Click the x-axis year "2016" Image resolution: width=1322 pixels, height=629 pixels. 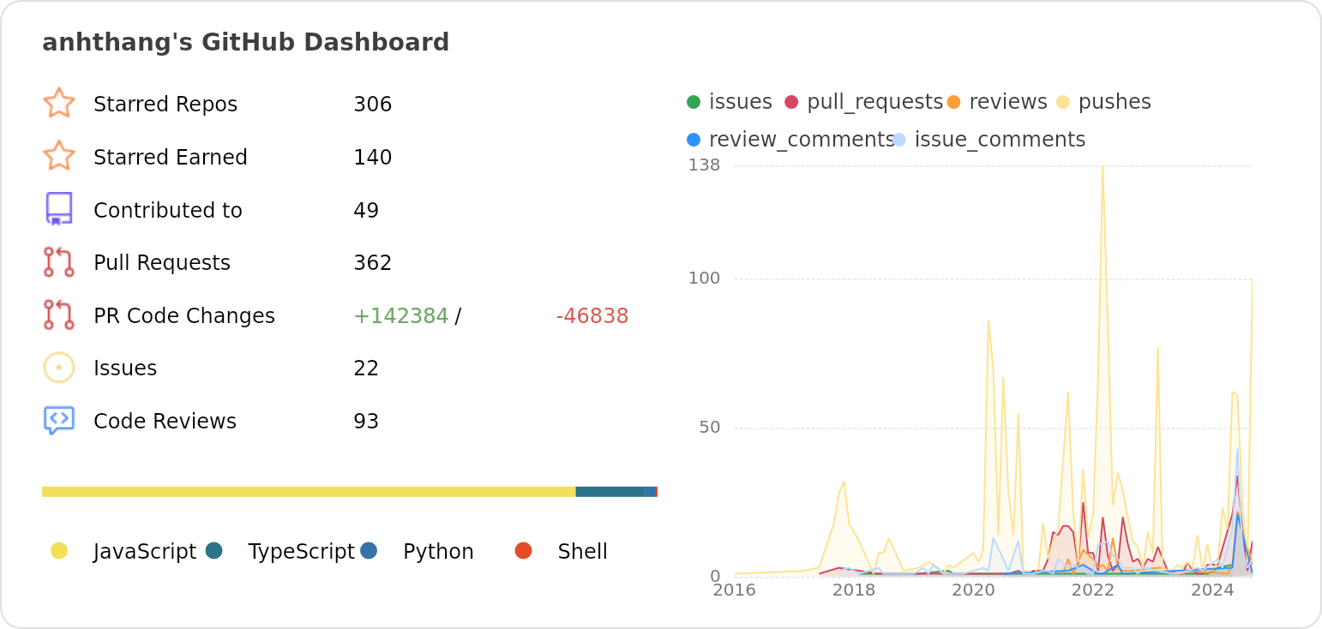(x=734, y=590)
